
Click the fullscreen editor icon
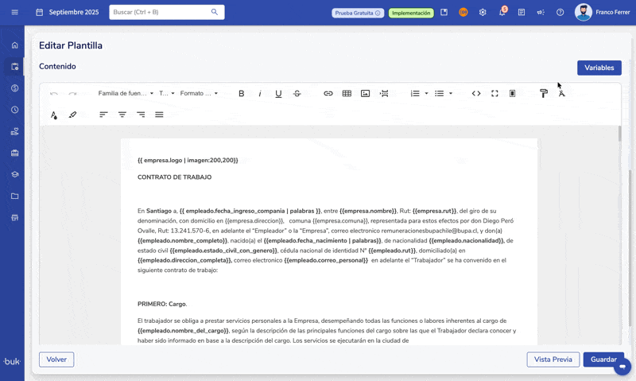[x=494, y=94]
